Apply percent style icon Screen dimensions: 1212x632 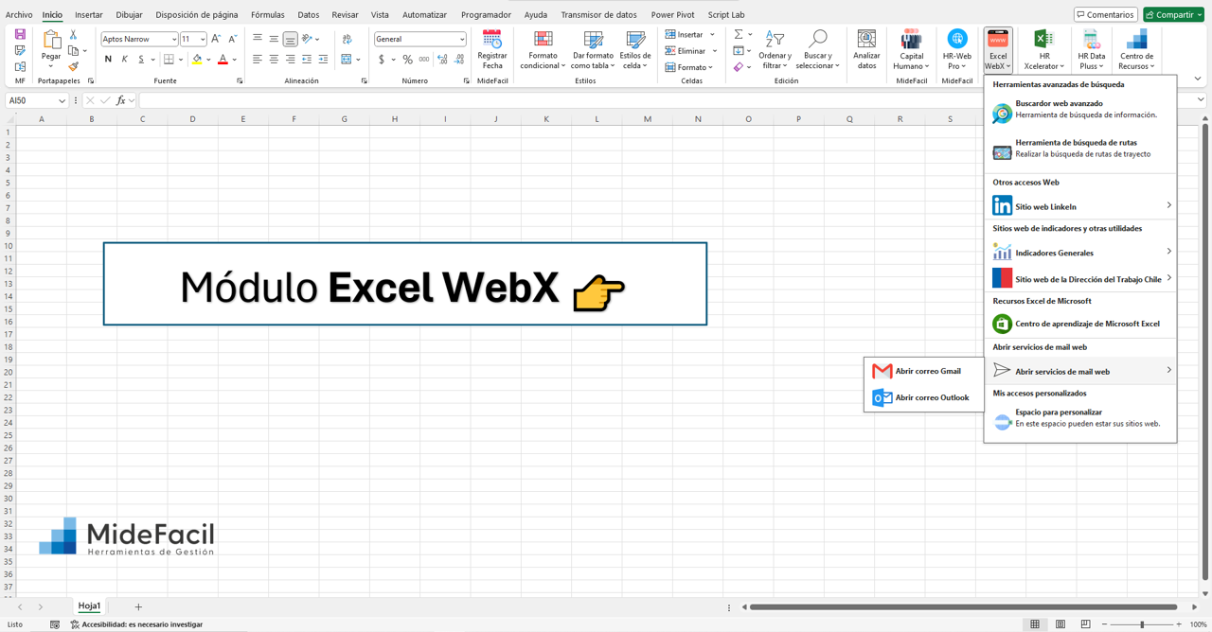(x=407, y=59)
